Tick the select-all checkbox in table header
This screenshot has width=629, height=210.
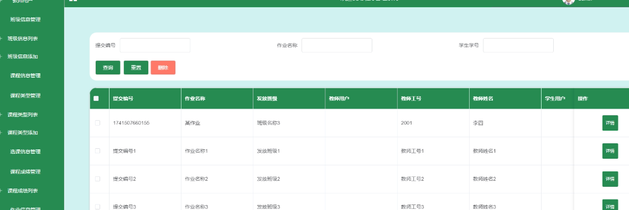tap(96, 99)
